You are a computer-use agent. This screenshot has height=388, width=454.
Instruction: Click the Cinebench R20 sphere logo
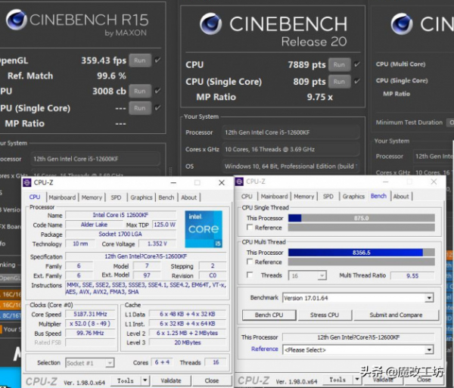(210, 24)
